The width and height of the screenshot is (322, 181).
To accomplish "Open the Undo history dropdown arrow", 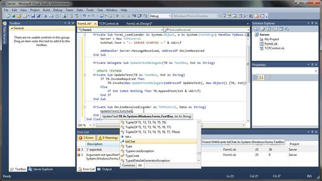I will (89, 16).
